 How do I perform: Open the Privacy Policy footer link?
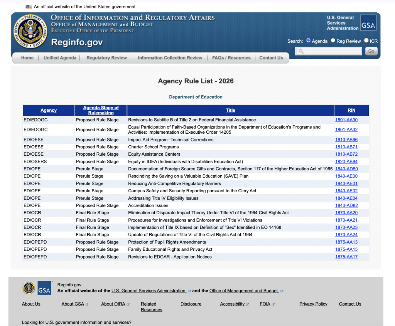point(313,304)
